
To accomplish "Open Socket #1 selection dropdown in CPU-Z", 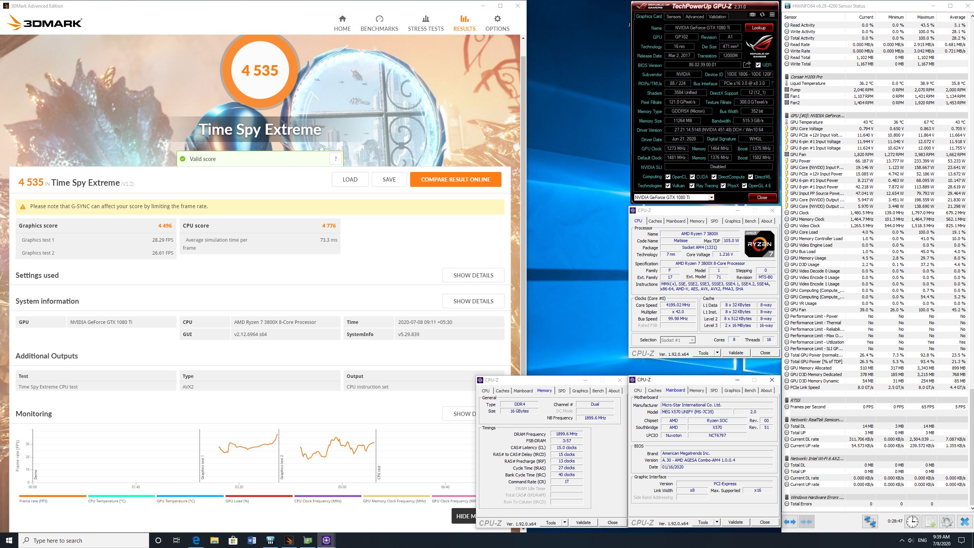I will pyautogui.click(x=678, y=340).
